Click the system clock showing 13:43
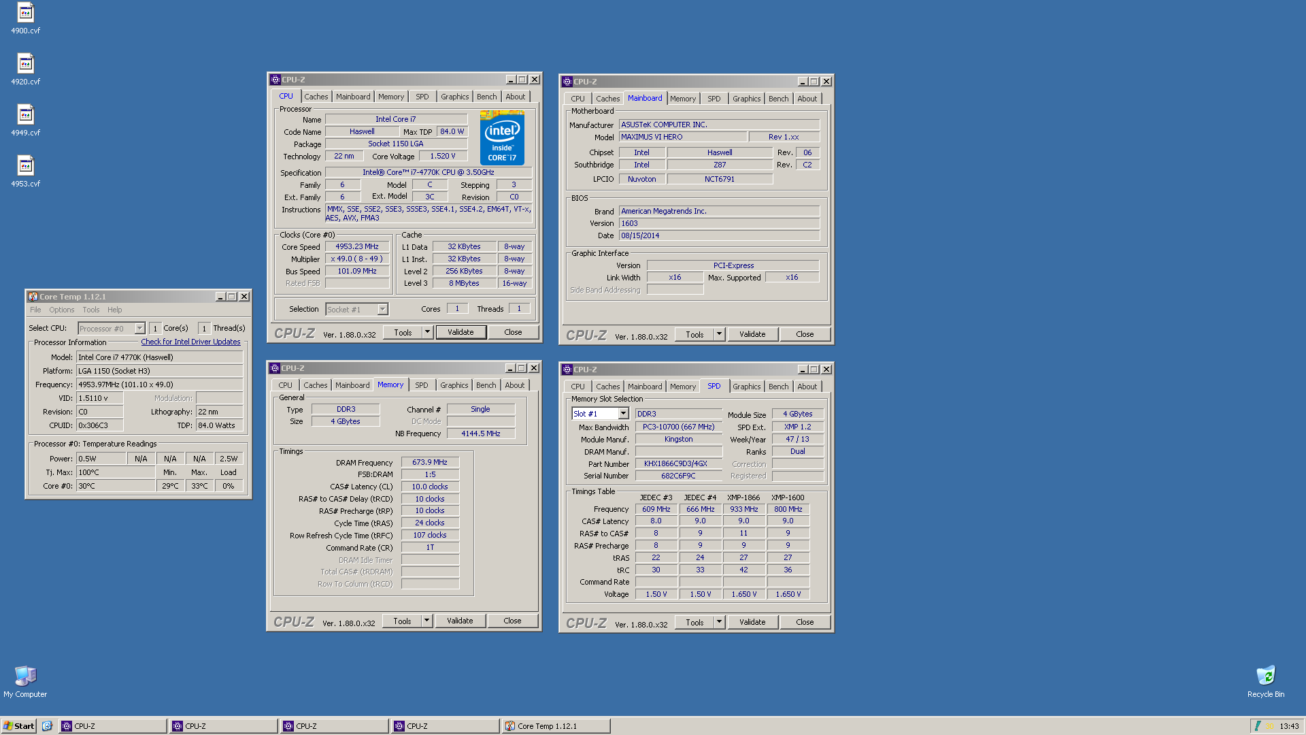 [1289, 726]
